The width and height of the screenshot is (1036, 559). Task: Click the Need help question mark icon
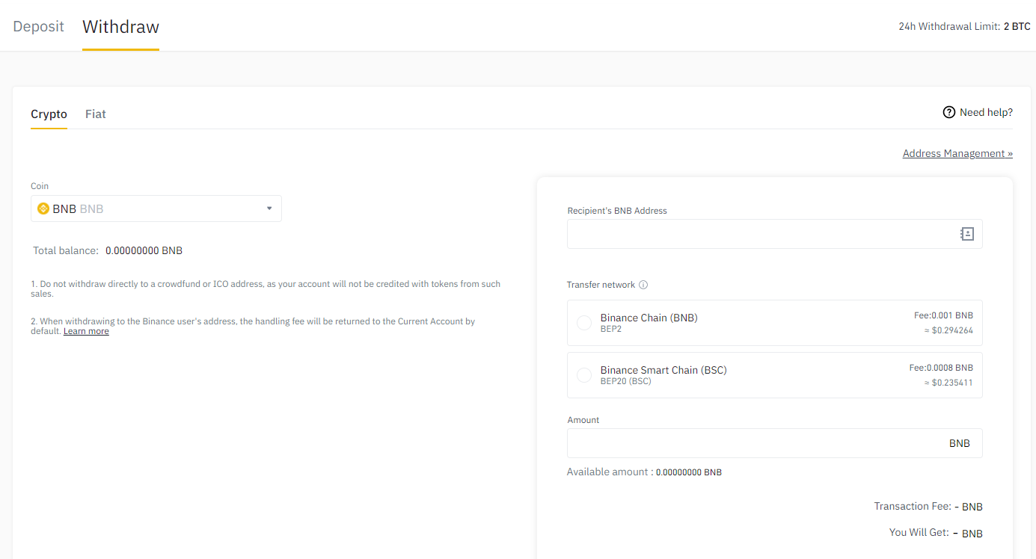coord(949,112)
